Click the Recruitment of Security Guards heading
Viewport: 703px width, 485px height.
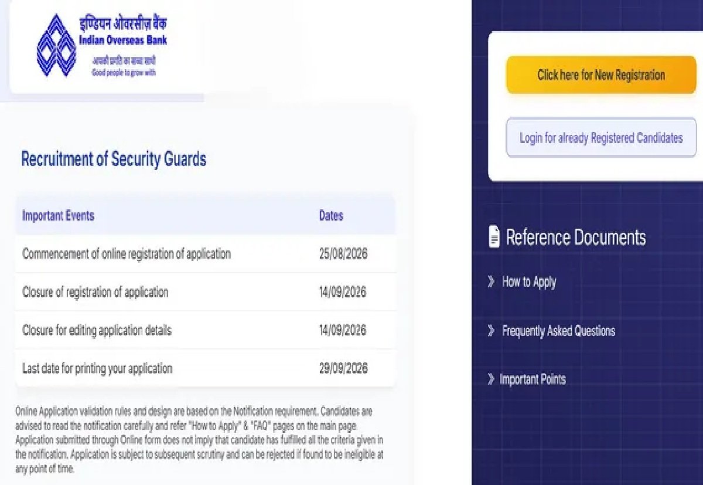tap(114, 159)
